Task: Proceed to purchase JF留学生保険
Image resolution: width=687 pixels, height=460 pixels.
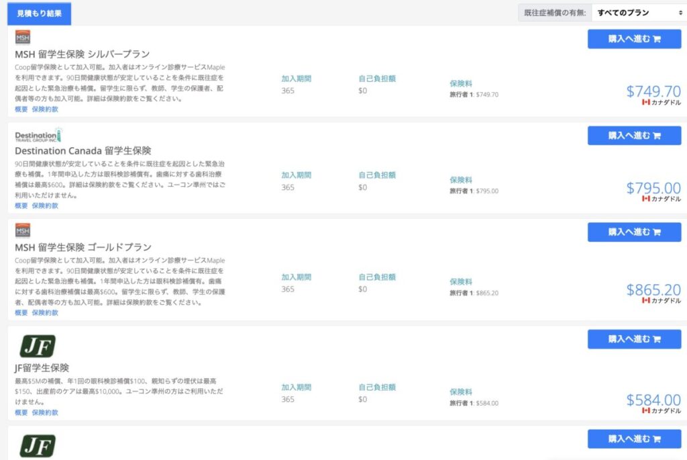Action: pos(634,339)
